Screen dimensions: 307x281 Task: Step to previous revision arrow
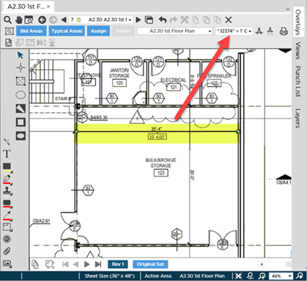coord(76,264)
